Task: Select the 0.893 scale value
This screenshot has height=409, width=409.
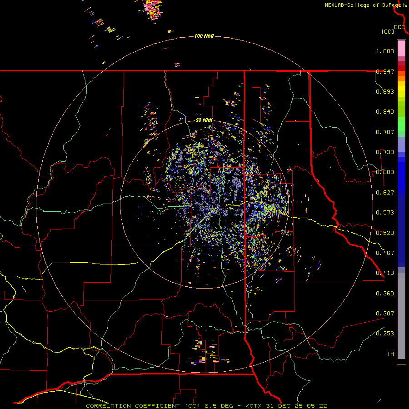Action: tap(385, 91)
